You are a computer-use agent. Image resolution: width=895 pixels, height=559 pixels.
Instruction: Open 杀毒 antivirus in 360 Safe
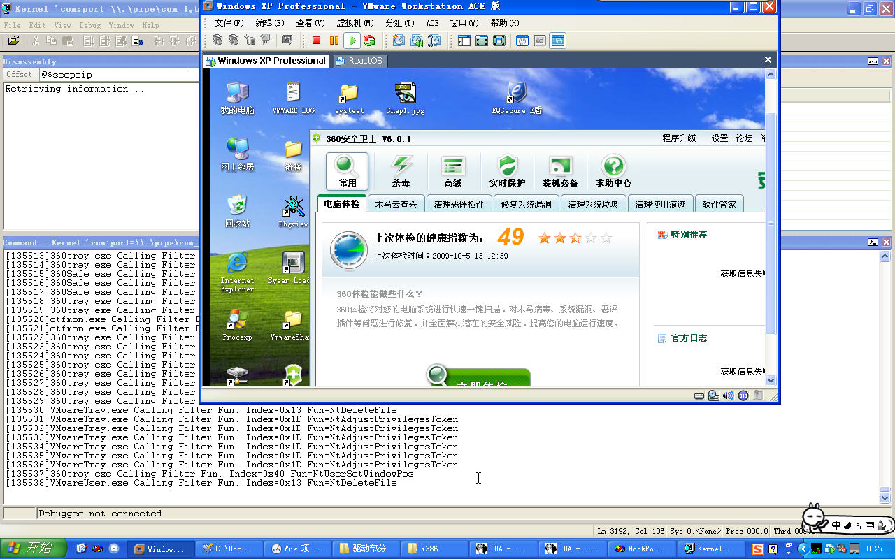click(x=401, y=172)
